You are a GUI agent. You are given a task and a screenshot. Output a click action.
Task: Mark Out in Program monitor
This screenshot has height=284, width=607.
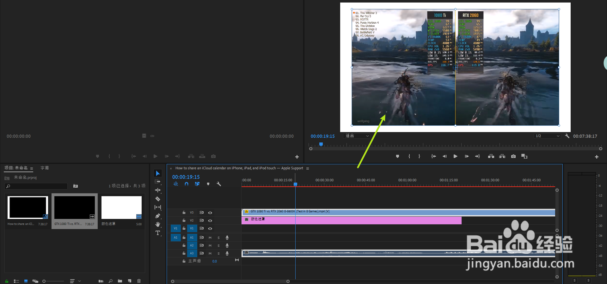coord(419,156)
